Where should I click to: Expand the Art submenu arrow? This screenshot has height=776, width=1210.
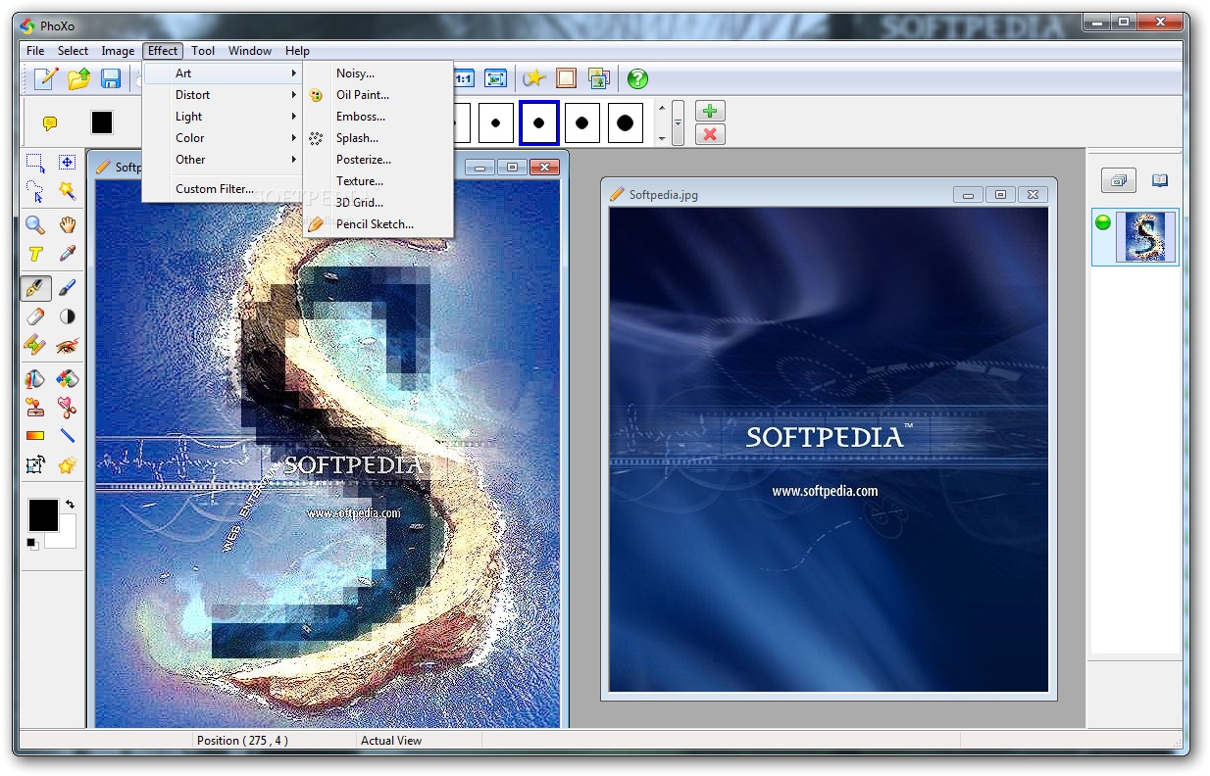tap(293, 73)
